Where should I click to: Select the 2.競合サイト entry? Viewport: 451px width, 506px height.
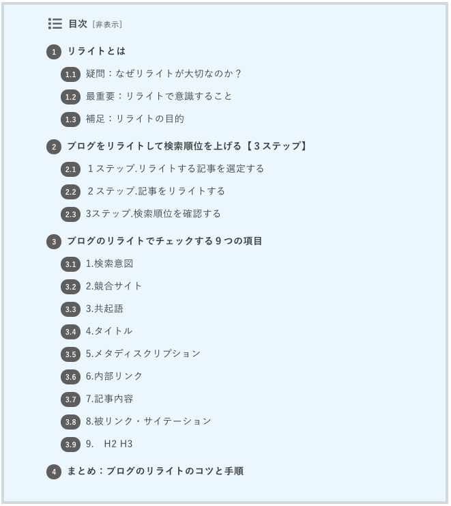[114, 286]
